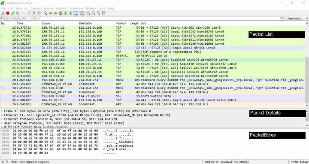Open capture options gear icon

coord(18,13)
